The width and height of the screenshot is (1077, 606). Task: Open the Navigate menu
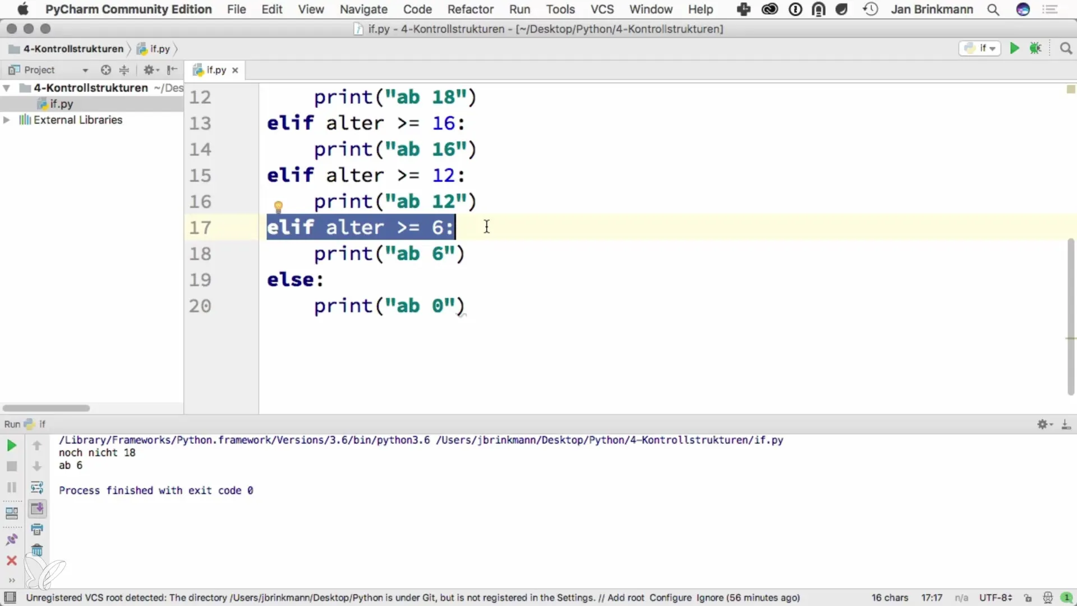coord(363,9)
